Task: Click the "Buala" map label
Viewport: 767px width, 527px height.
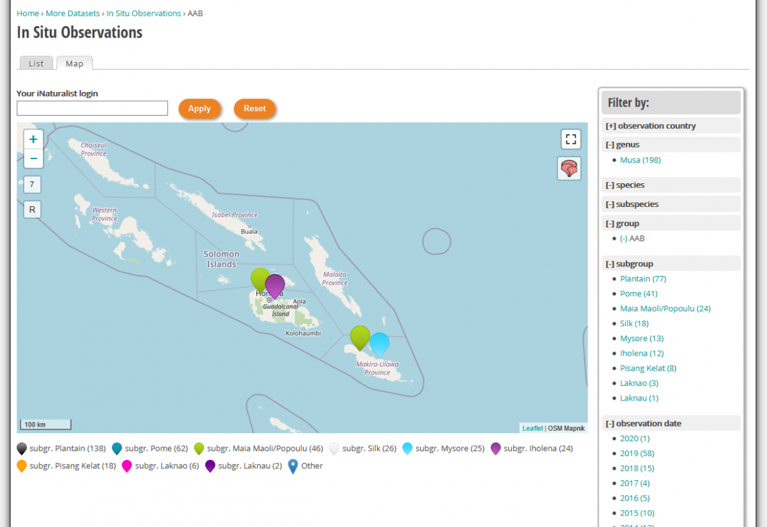Action: point(249,231)
